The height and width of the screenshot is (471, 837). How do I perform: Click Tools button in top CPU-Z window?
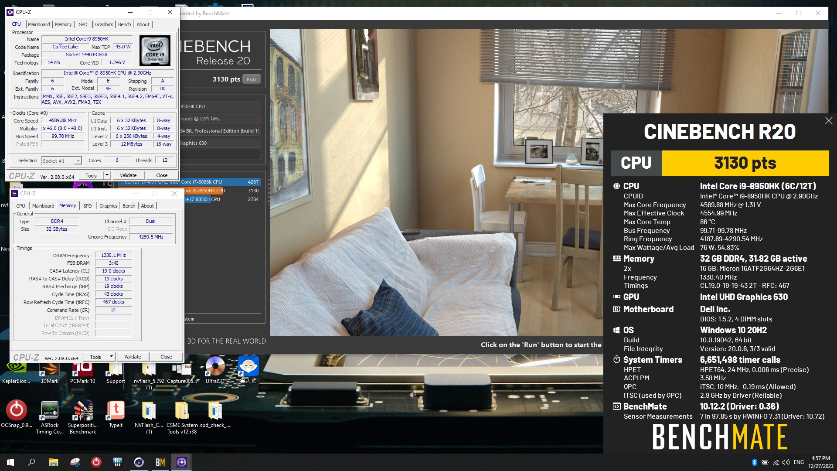pyautogui.click(x=91, y=175)
